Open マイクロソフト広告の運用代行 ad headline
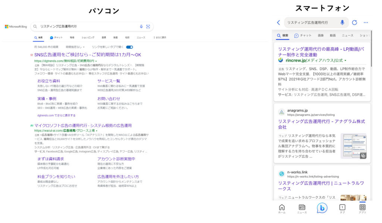Screen dimensions: 382x223 pyautogui.click(x=83, y=126)
